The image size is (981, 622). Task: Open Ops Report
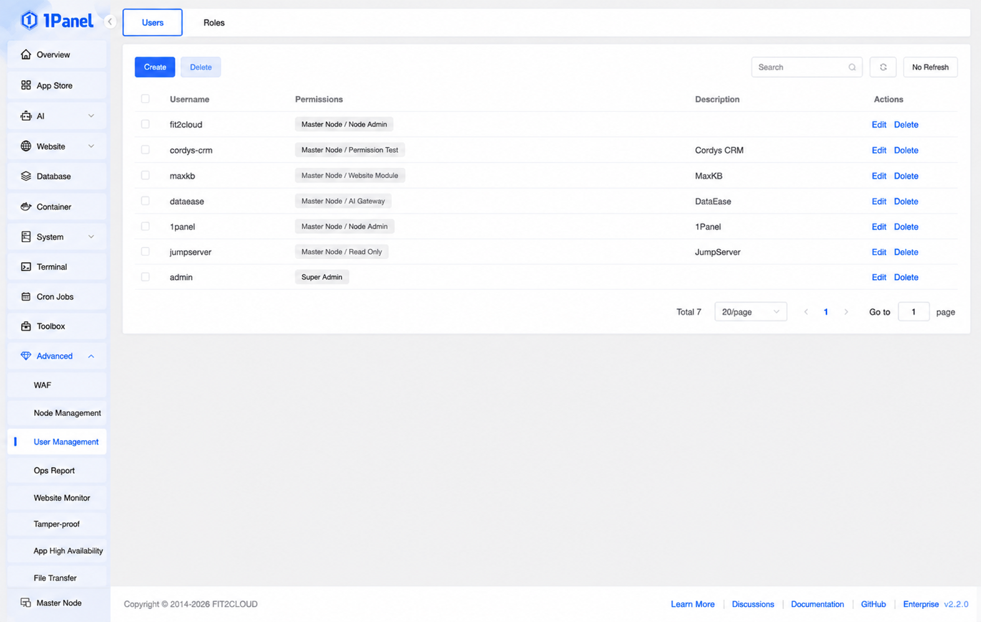click(57, 471)
